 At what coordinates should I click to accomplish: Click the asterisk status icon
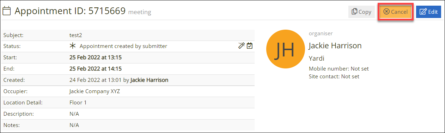72,46
